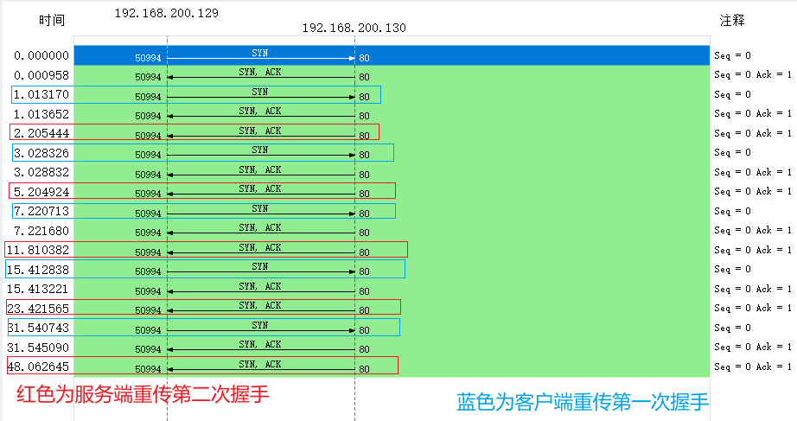
Task: Click the time value 3.028832
Action: pos(41,172)
